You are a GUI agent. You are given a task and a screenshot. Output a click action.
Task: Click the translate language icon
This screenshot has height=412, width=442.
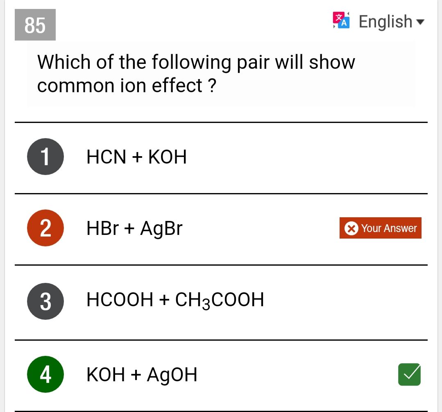(x=341, y=20)
